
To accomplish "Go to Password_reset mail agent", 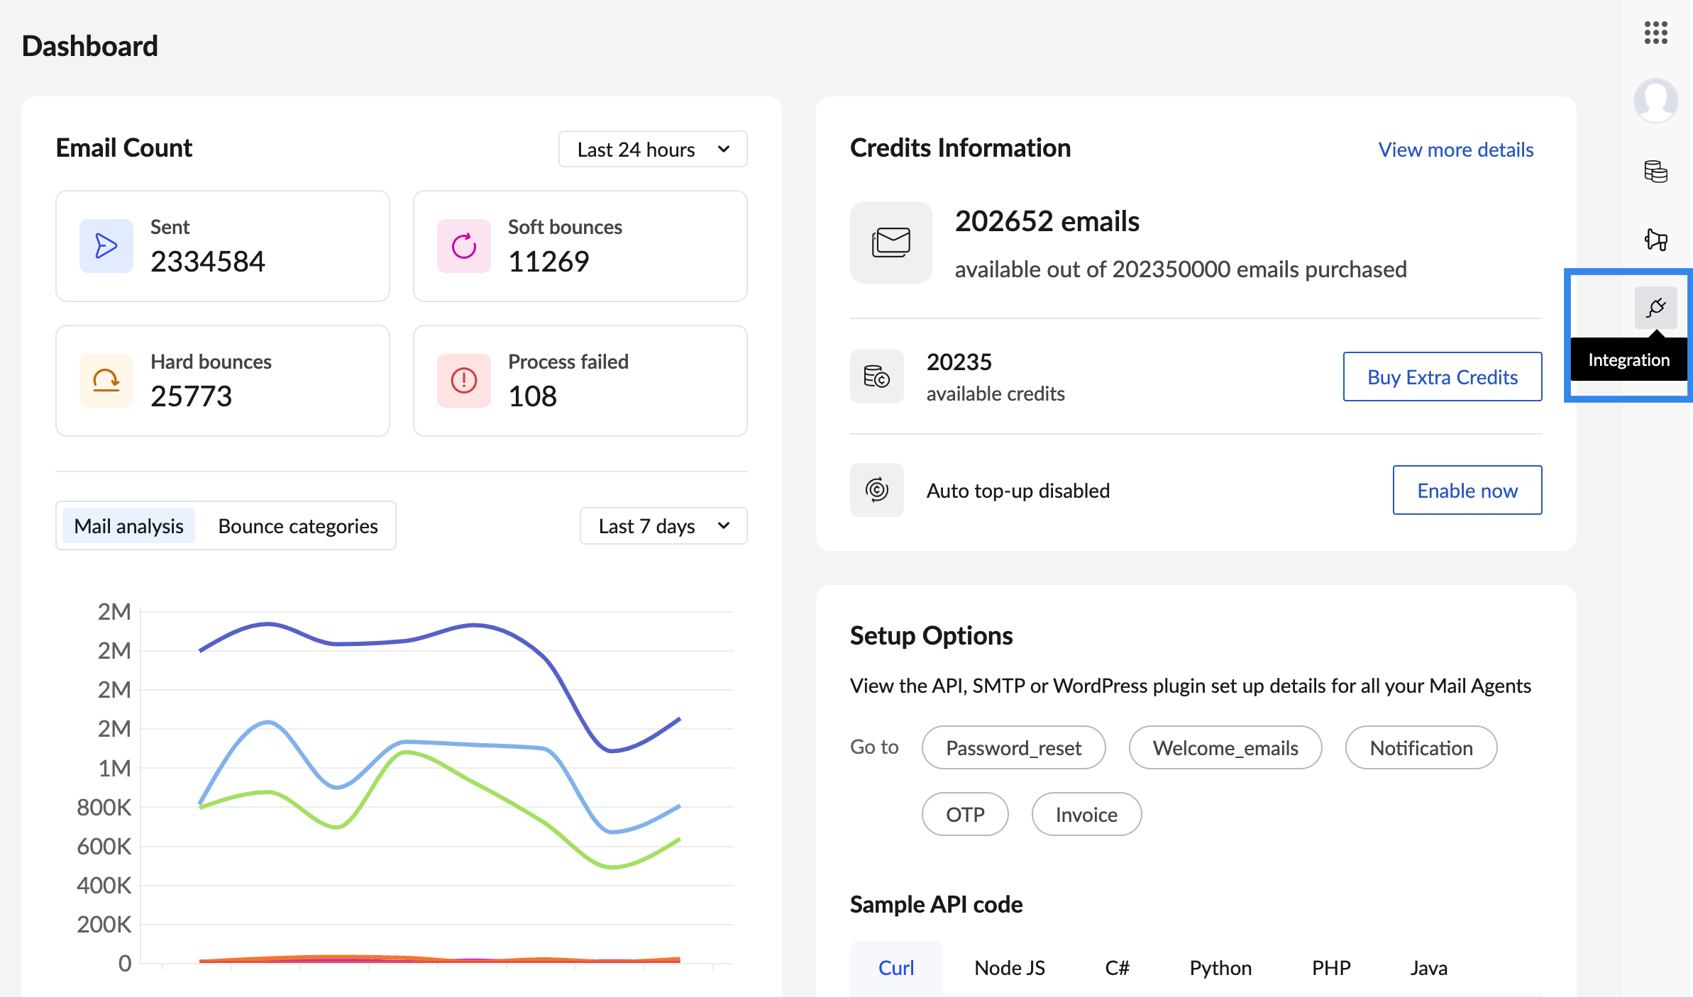I will (1014, 747).
